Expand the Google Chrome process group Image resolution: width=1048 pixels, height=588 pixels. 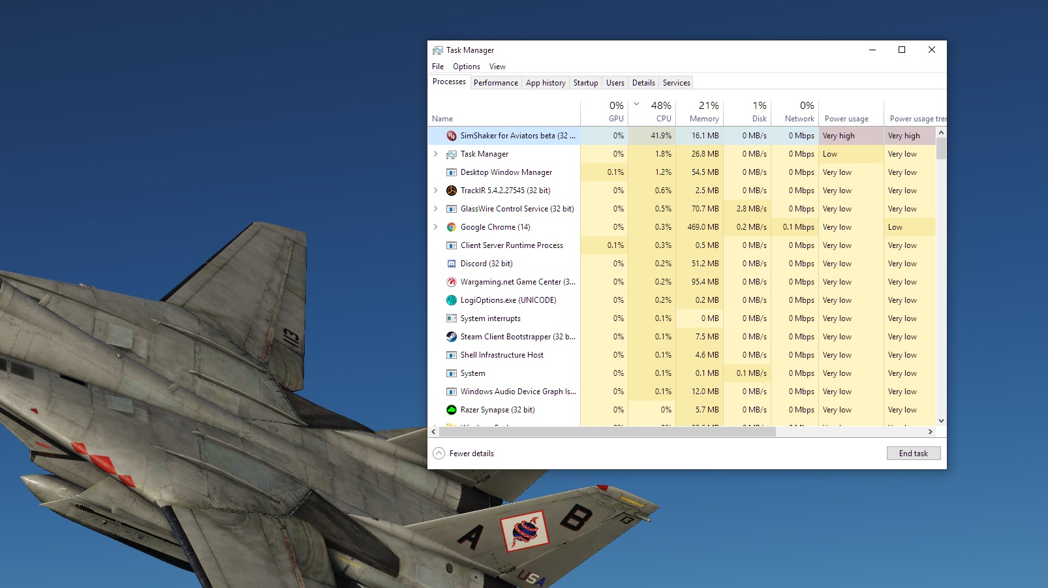pyautogui.click(x=436, y=227)
